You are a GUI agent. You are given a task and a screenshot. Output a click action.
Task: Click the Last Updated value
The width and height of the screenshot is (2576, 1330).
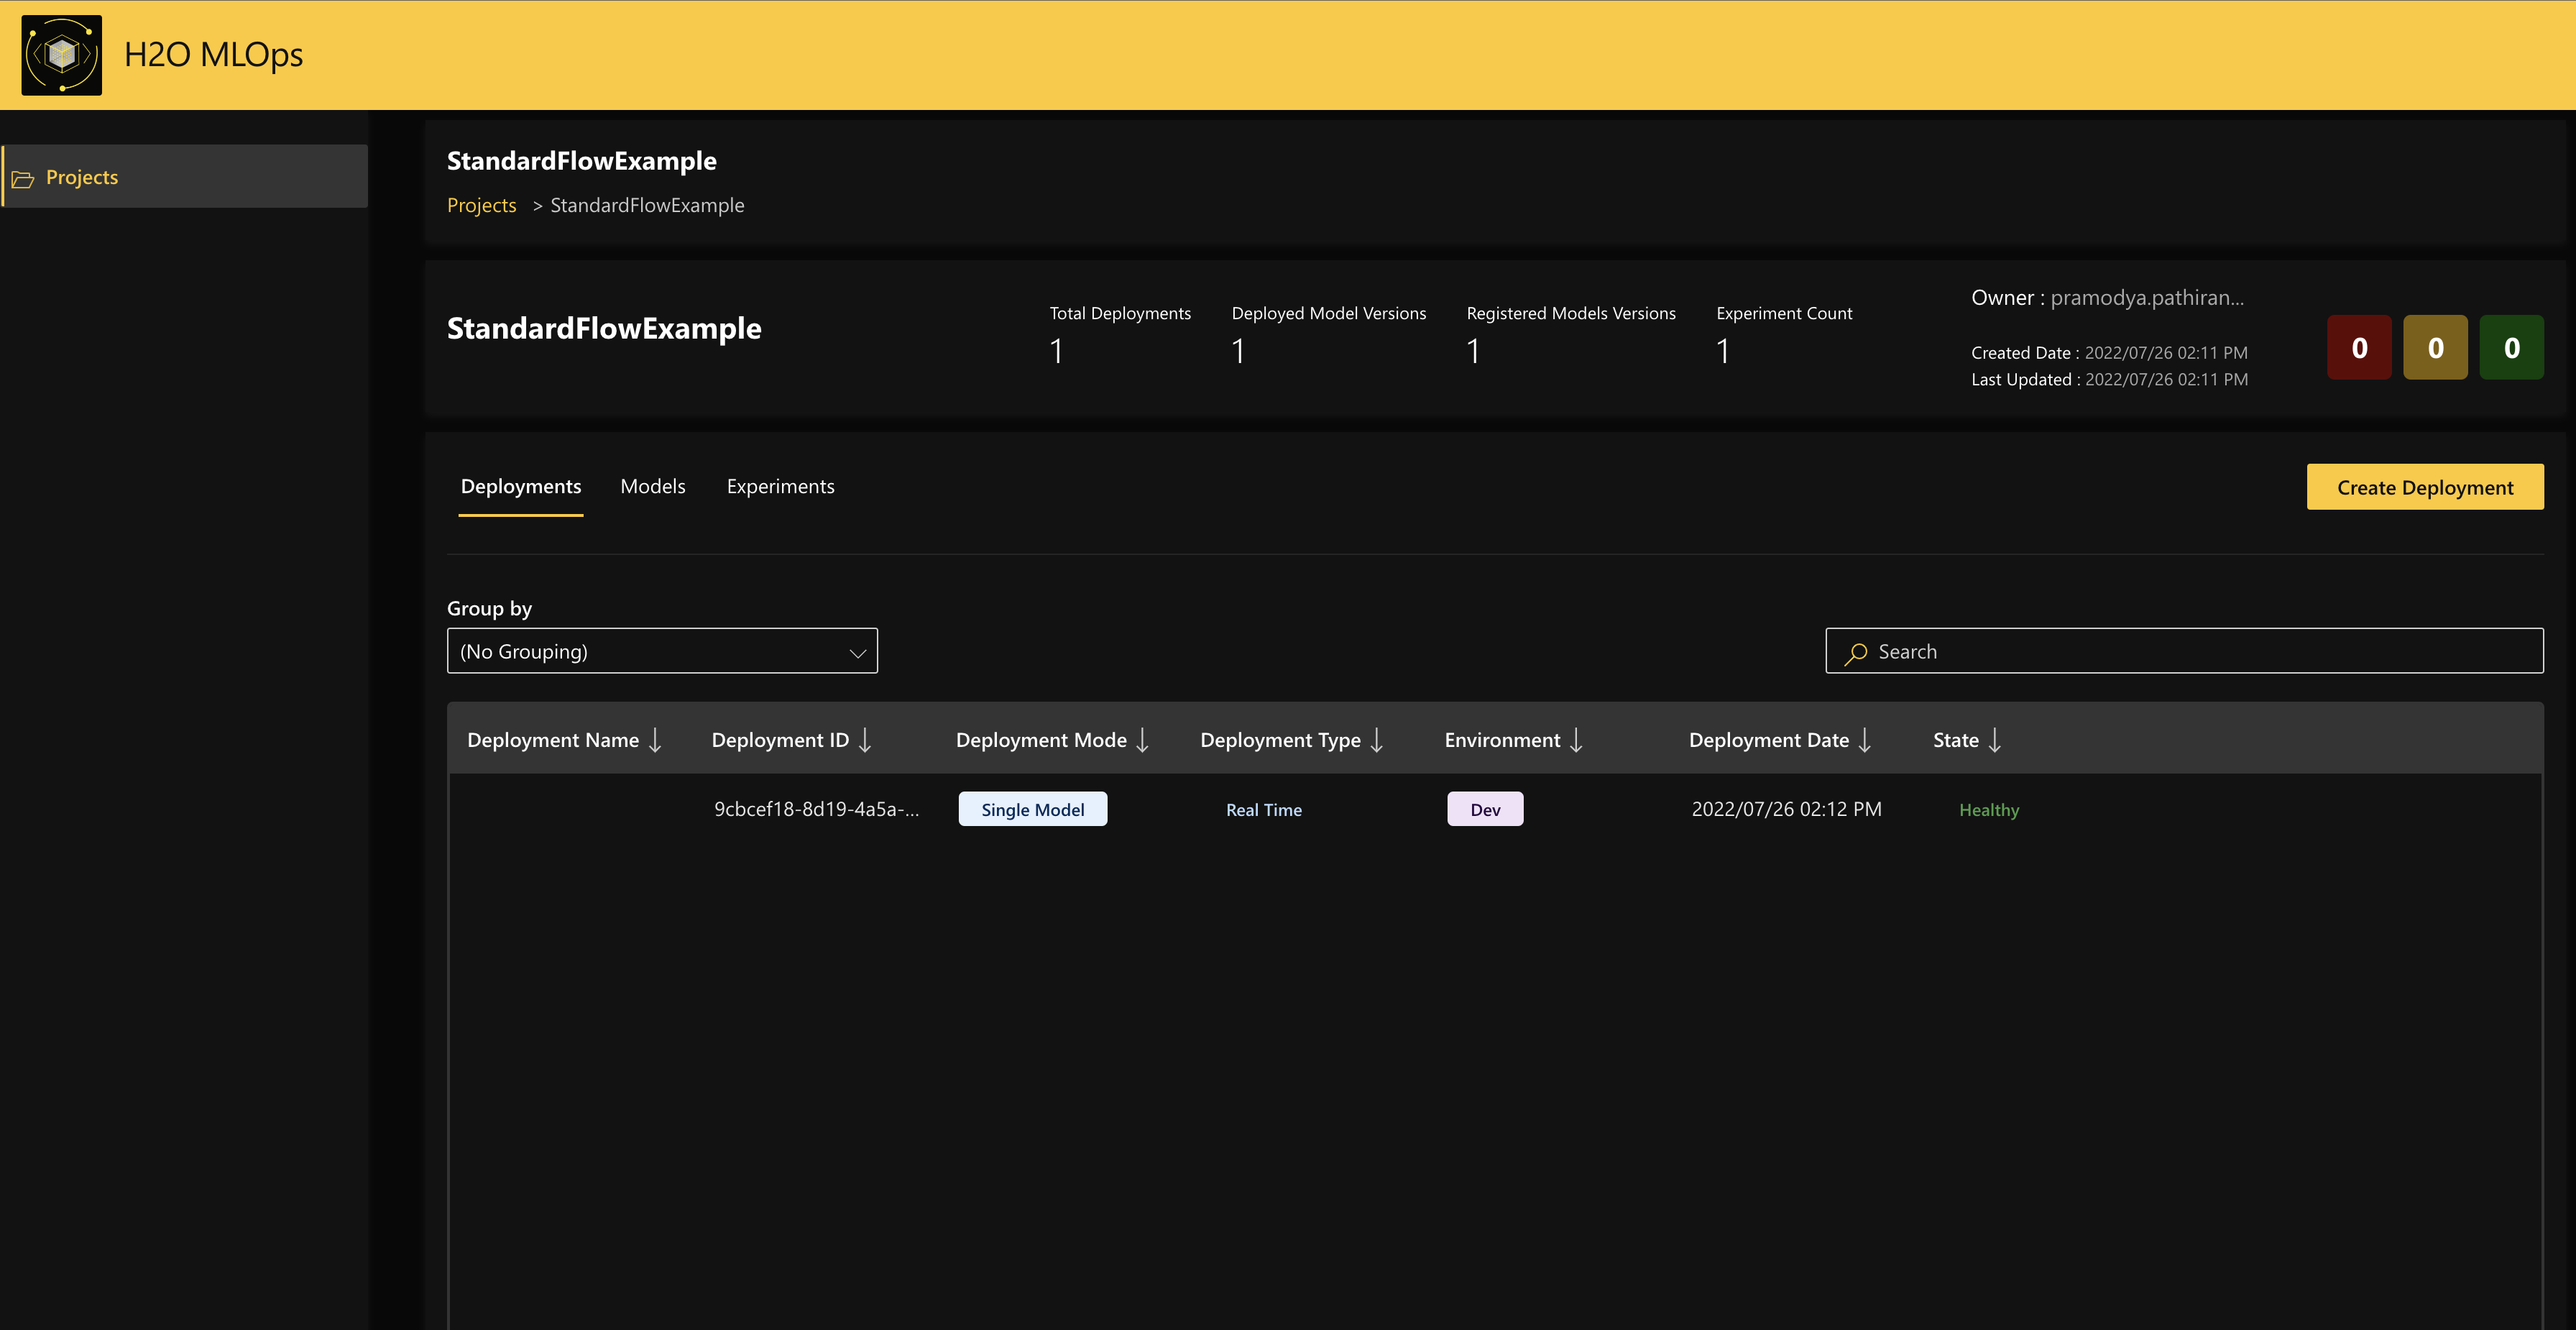pyautogui.click(x=2166, y=380)
